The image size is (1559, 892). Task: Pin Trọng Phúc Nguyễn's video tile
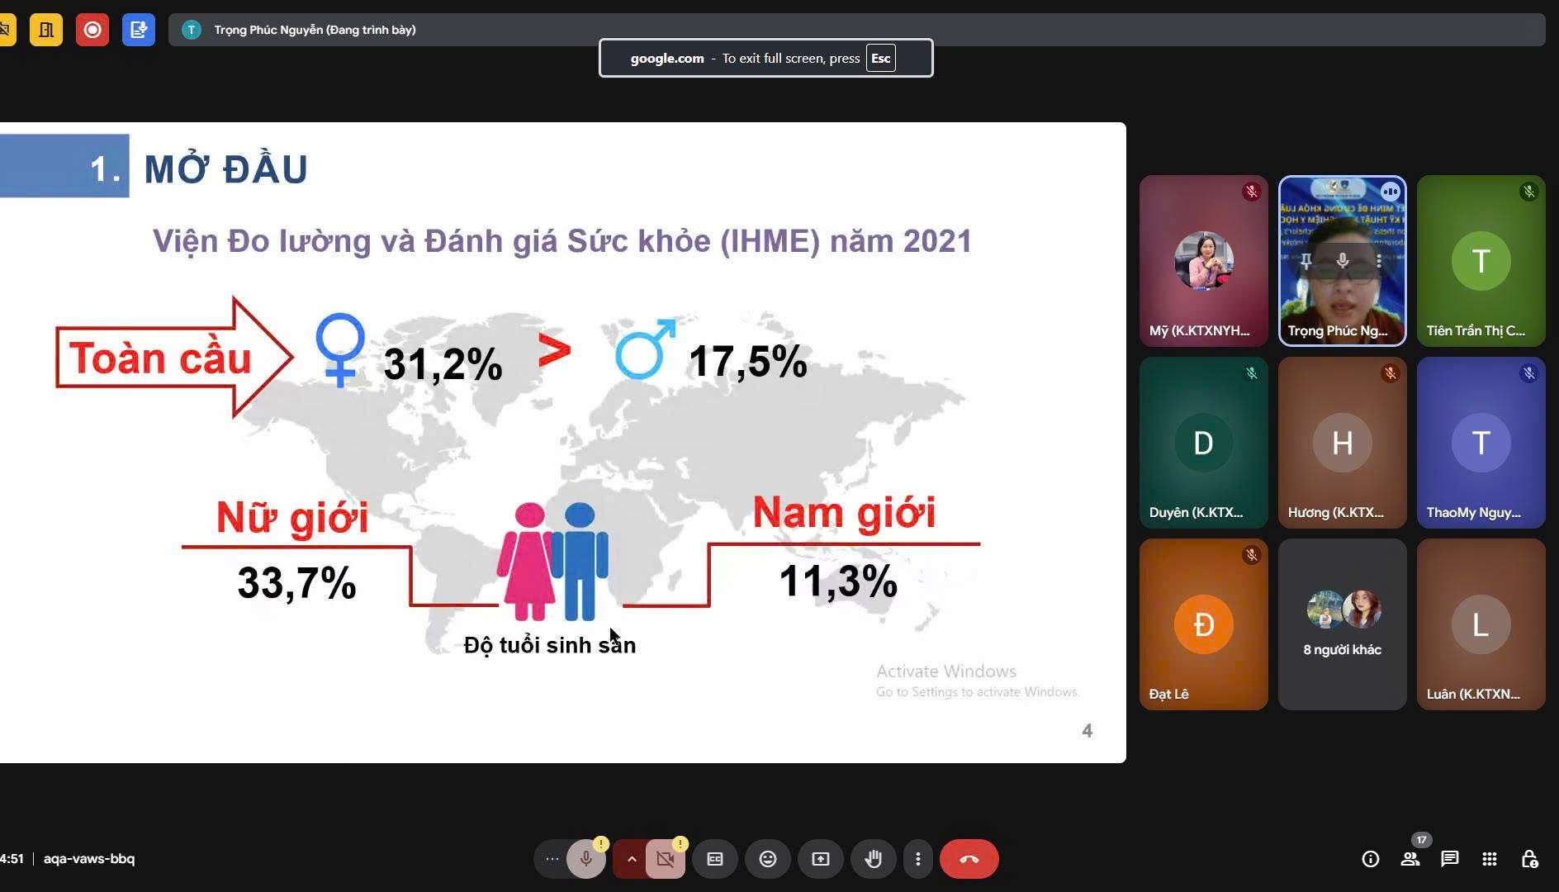(1306, 261)
